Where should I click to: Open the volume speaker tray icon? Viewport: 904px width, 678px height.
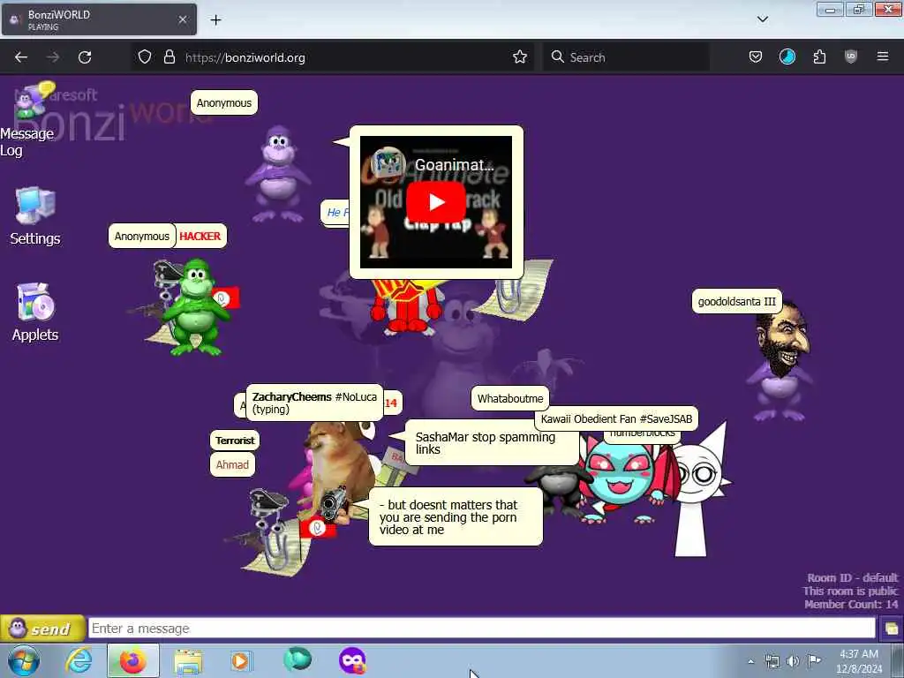click(794, 661)
